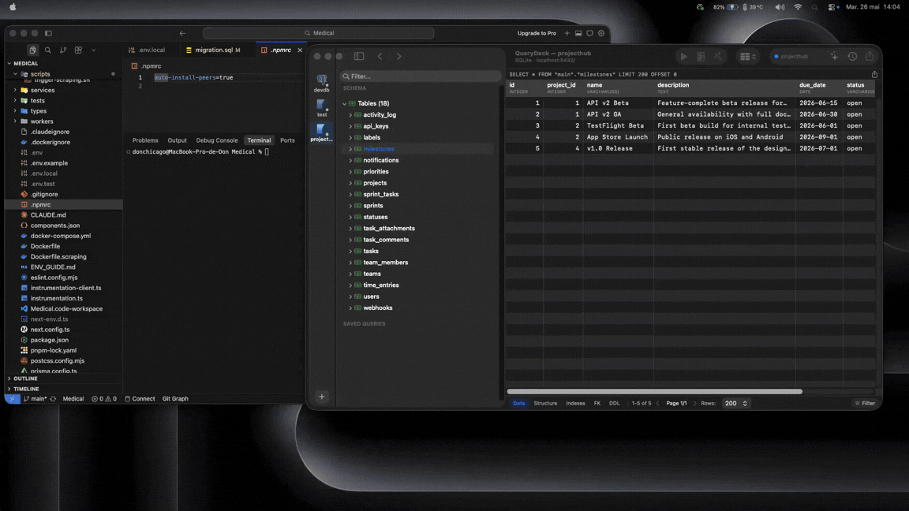Select the test connection icon
This screenshot has width=909, height=511.
point(322,108)
